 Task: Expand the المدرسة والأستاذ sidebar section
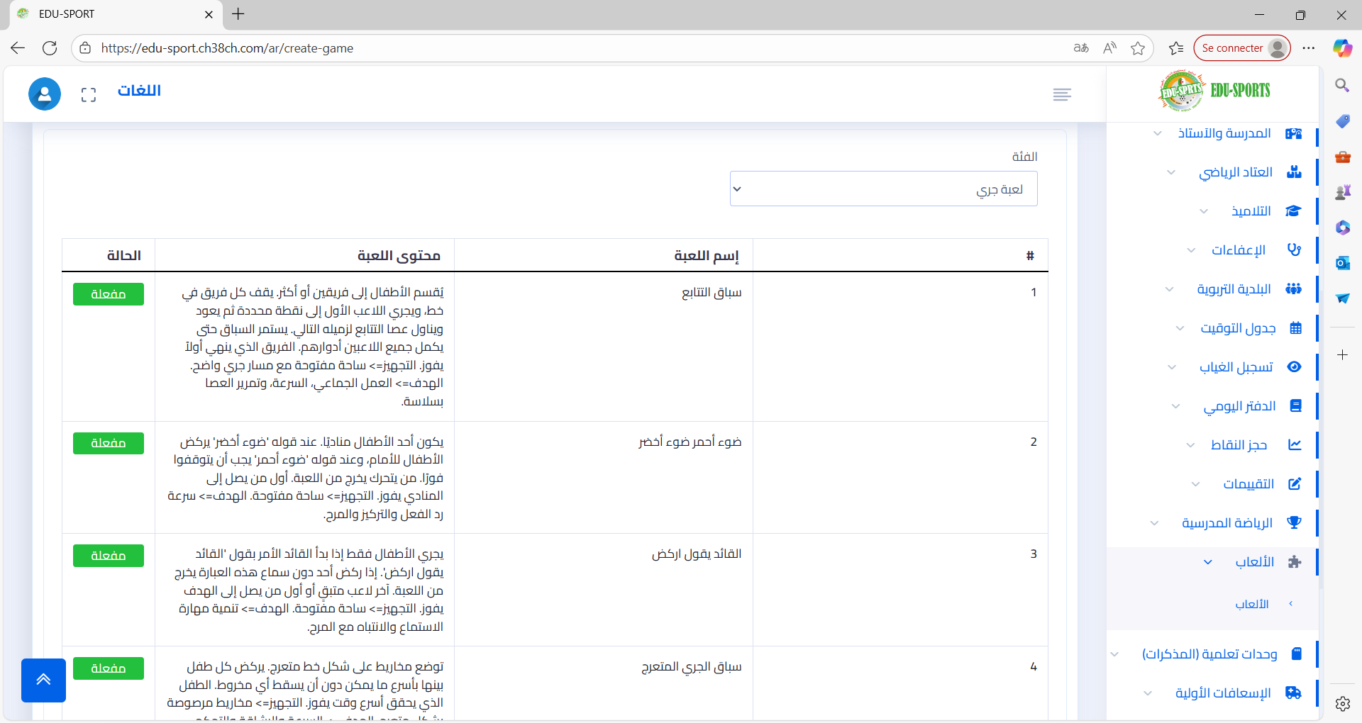tap(1224, 133)
